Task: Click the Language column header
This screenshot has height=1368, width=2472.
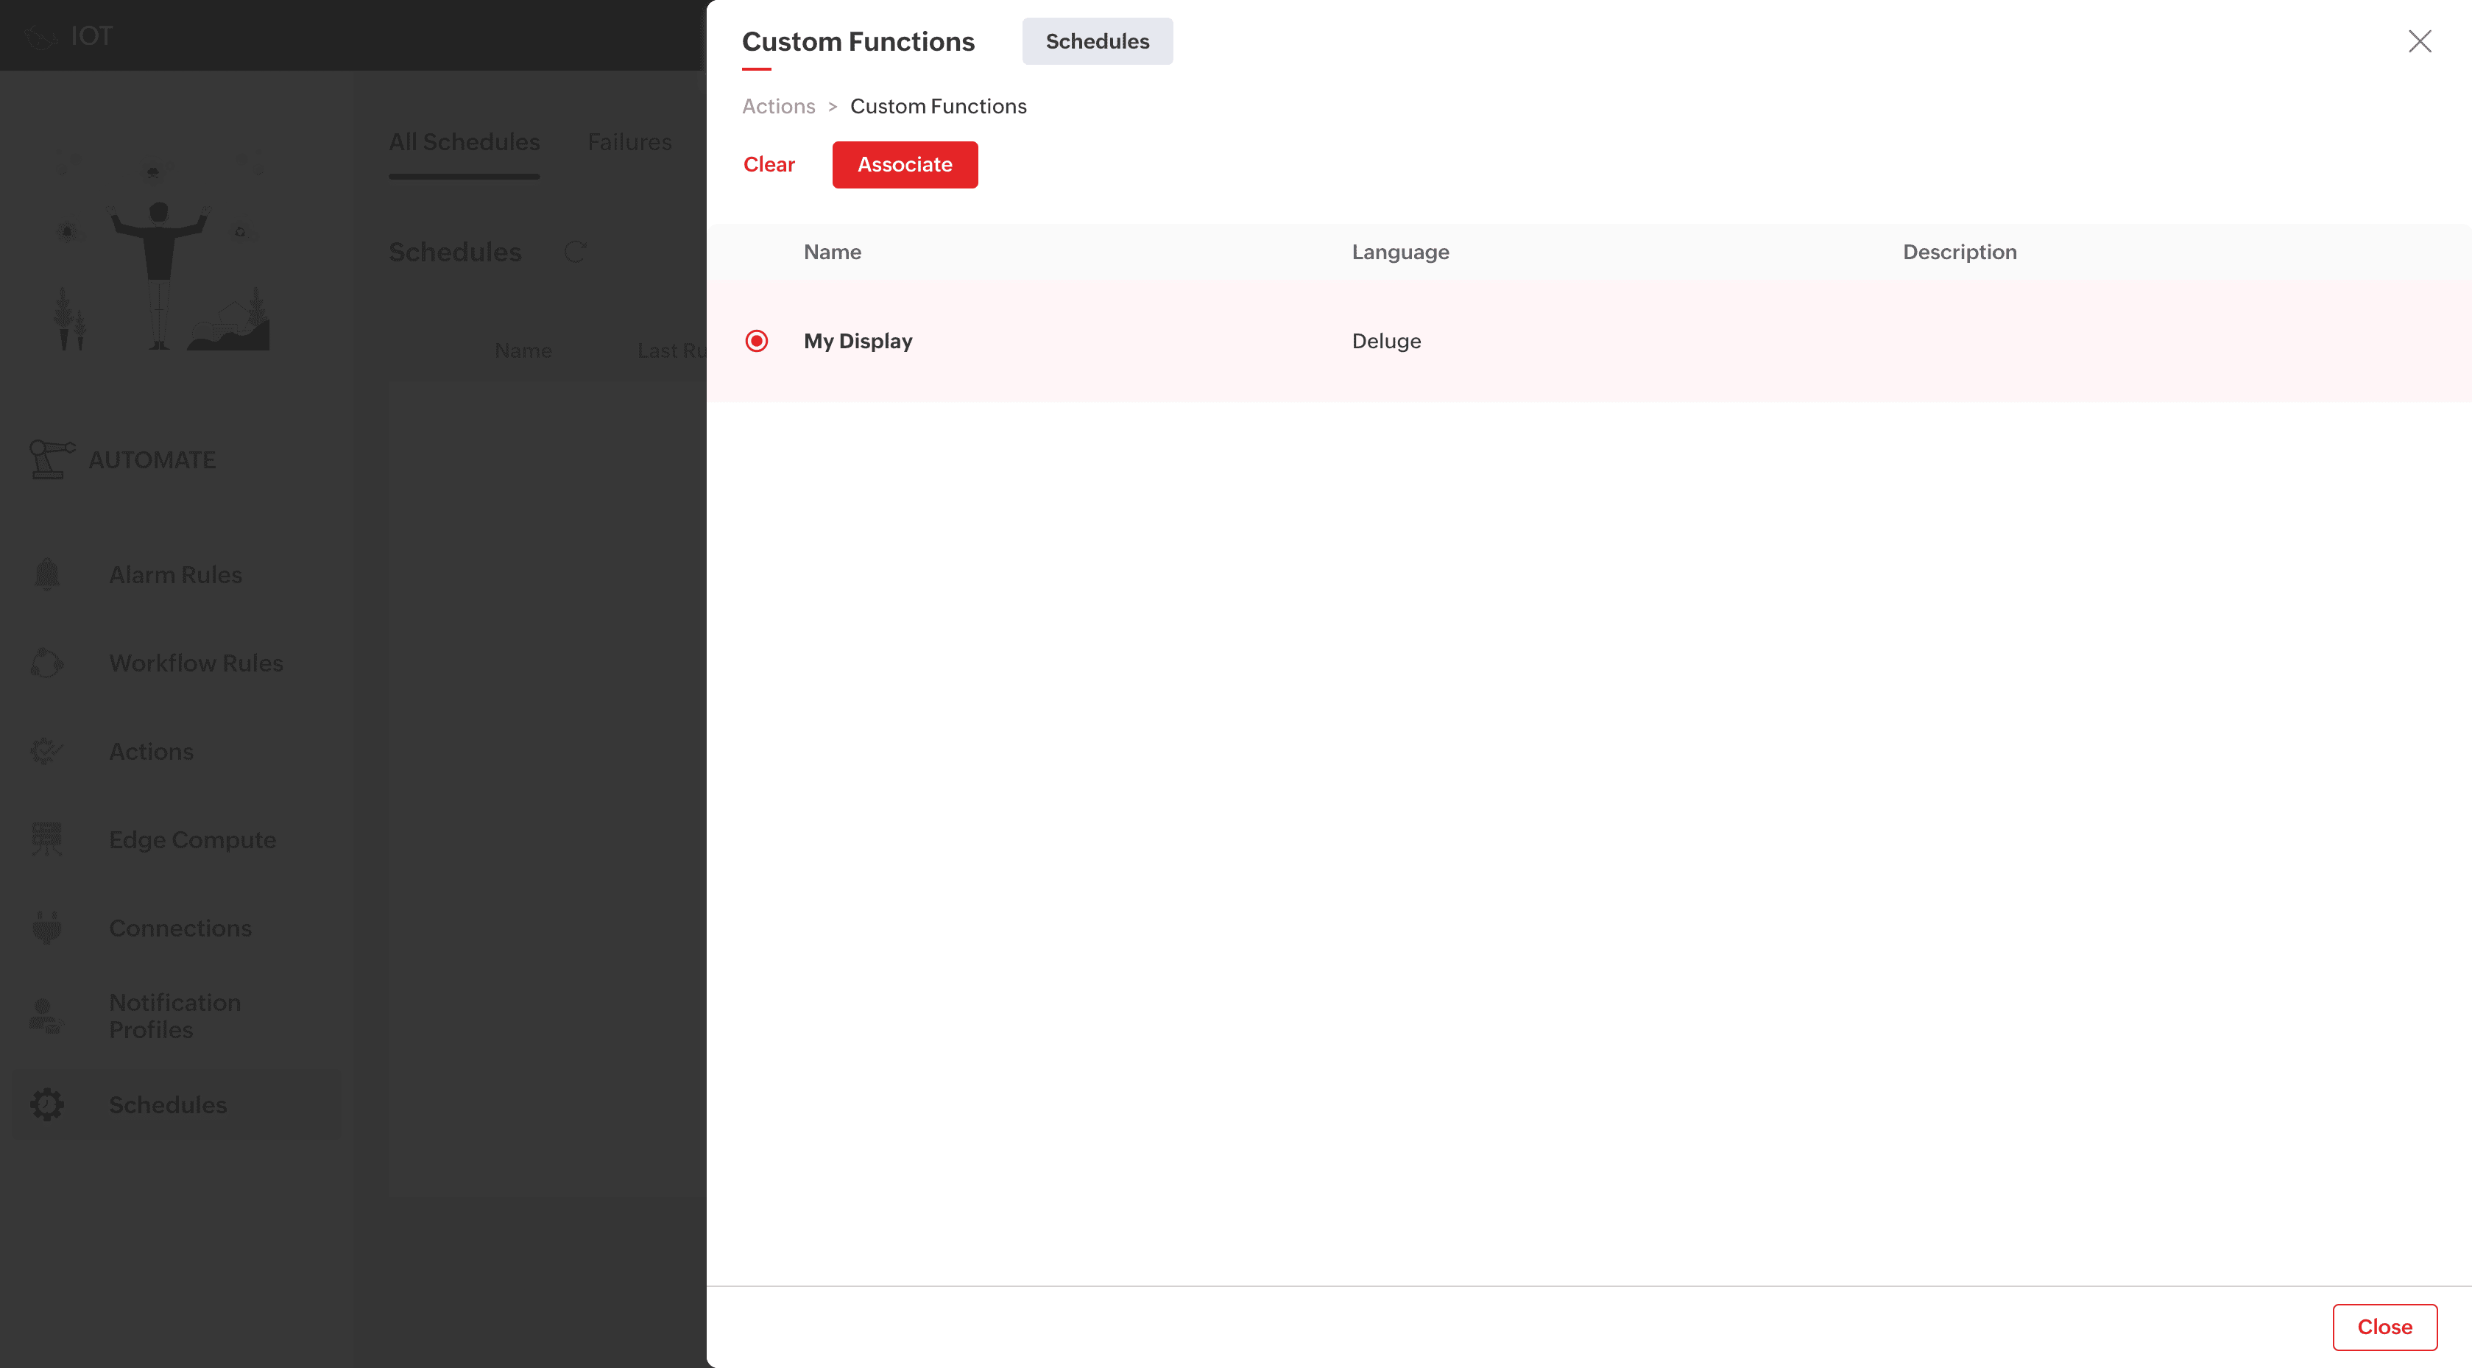Action: tap(1400, 252)
